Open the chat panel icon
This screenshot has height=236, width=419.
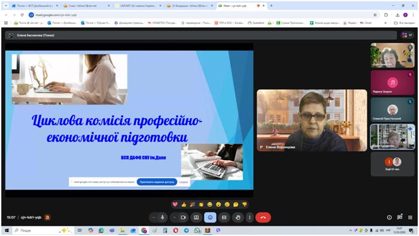pyautogui.click(x=400, y=217)
